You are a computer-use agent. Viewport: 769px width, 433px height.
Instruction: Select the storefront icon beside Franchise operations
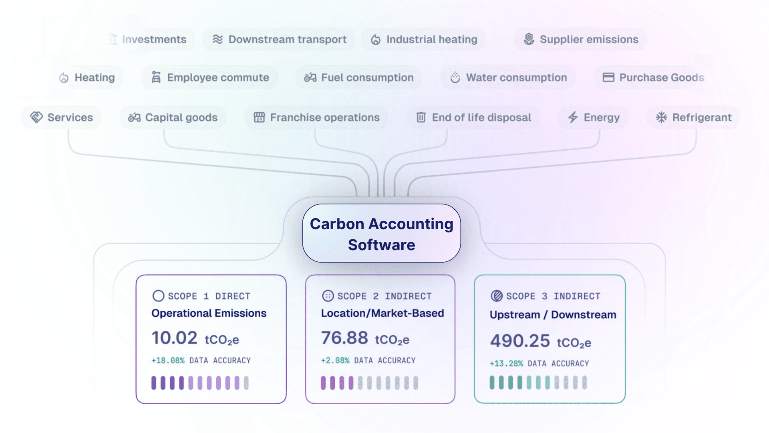pyautogui.click(x=259, y=117)
